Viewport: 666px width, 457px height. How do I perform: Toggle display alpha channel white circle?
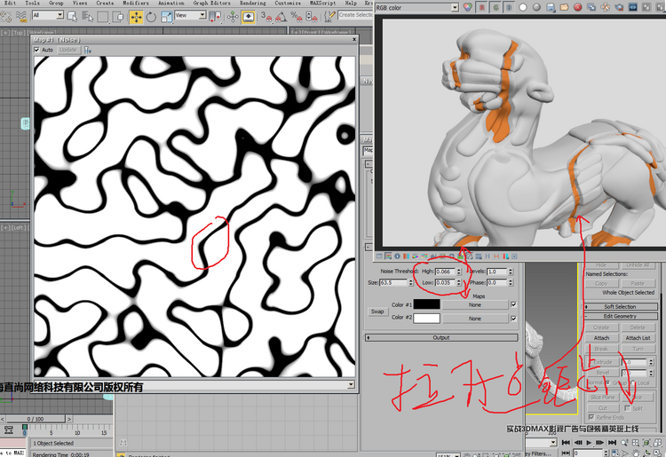pyautogui.click(x=523, y=7)
